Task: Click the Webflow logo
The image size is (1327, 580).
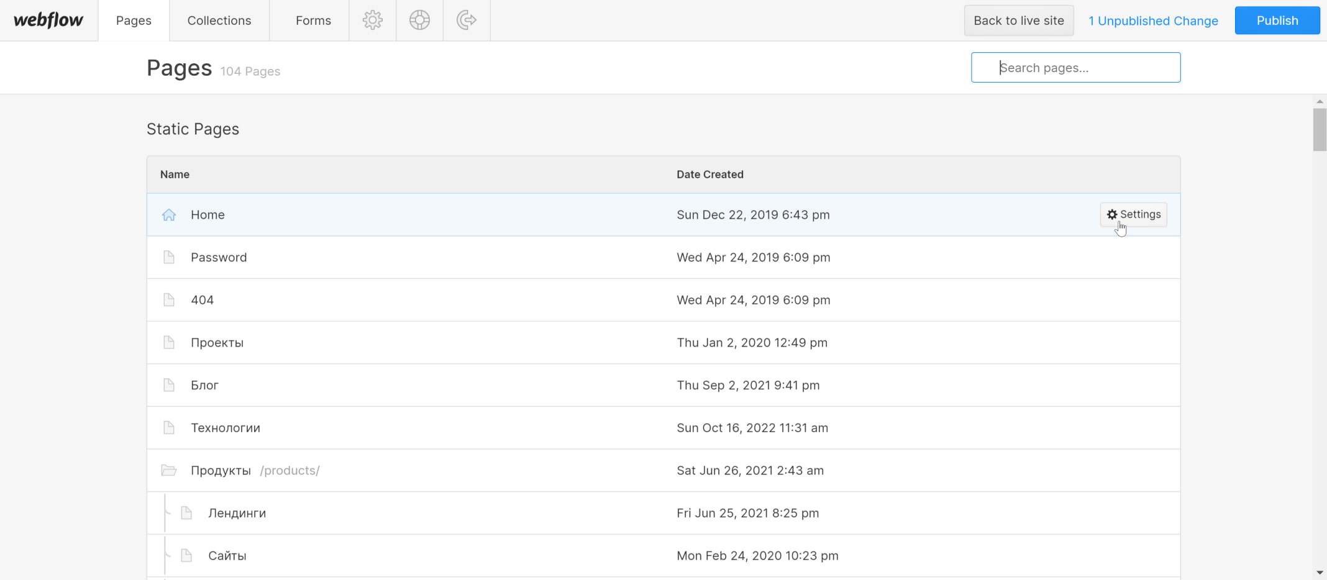Action: click(x=48, y=20)
